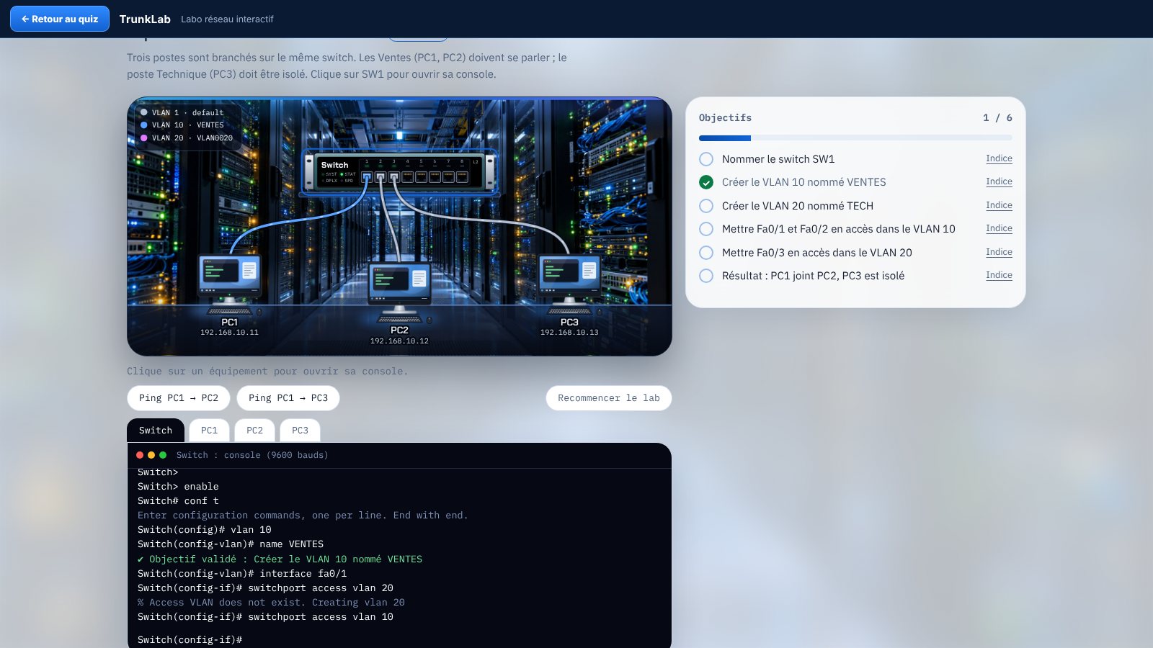Open Indice for 'Créer le VLAN 20 nommé TECH'
Screen dimensions: 1153x648
tap(999, 205)
